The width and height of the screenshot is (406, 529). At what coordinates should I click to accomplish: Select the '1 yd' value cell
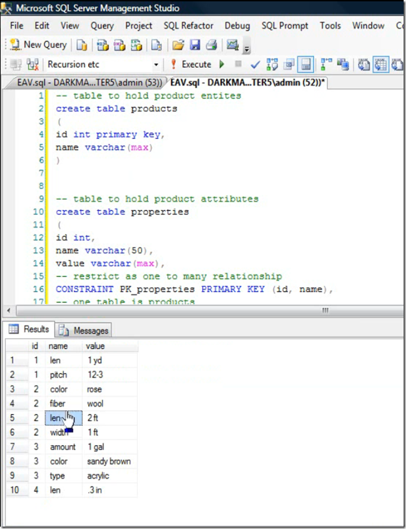point(110,360)
